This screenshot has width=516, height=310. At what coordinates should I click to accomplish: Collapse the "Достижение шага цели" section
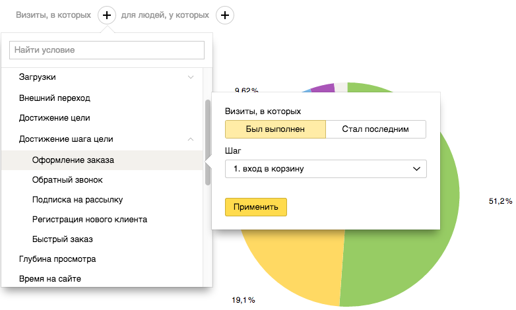click(191, 139)
